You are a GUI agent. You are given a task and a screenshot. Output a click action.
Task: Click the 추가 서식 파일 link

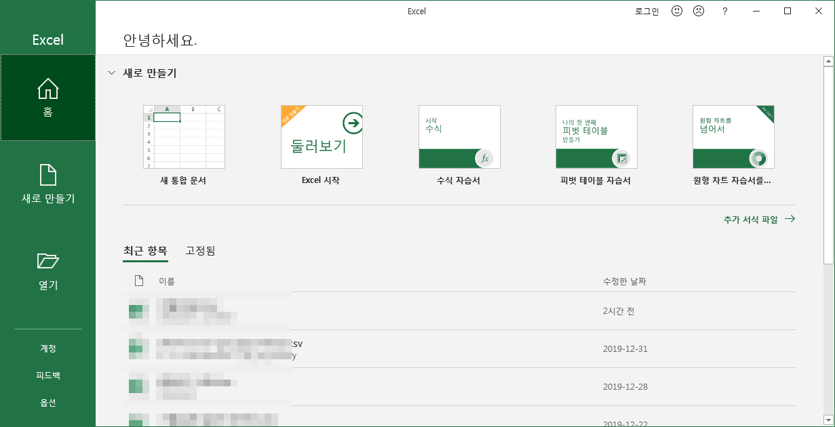coord(758,220)
